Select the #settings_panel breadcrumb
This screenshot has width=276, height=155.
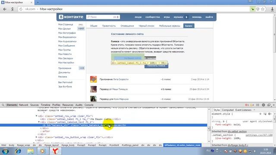coord(130,145)
